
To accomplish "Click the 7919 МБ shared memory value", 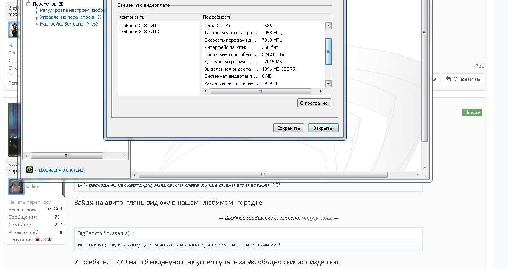I will tap(271, 83).
